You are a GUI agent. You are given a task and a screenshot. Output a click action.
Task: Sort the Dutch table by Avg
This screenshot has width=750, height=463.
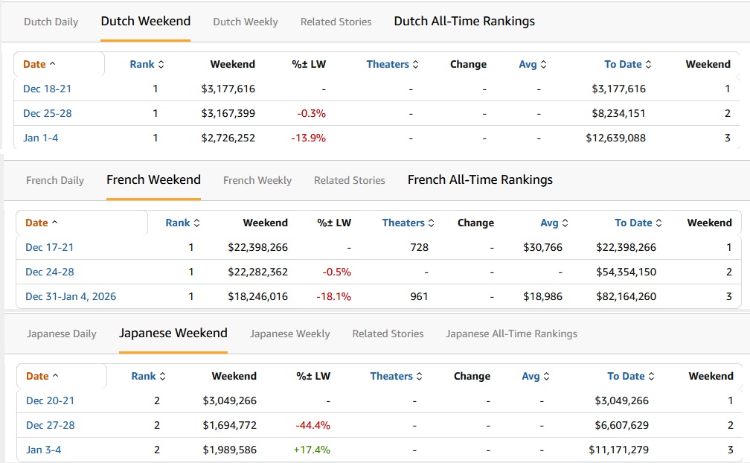(x=533, y=65)
